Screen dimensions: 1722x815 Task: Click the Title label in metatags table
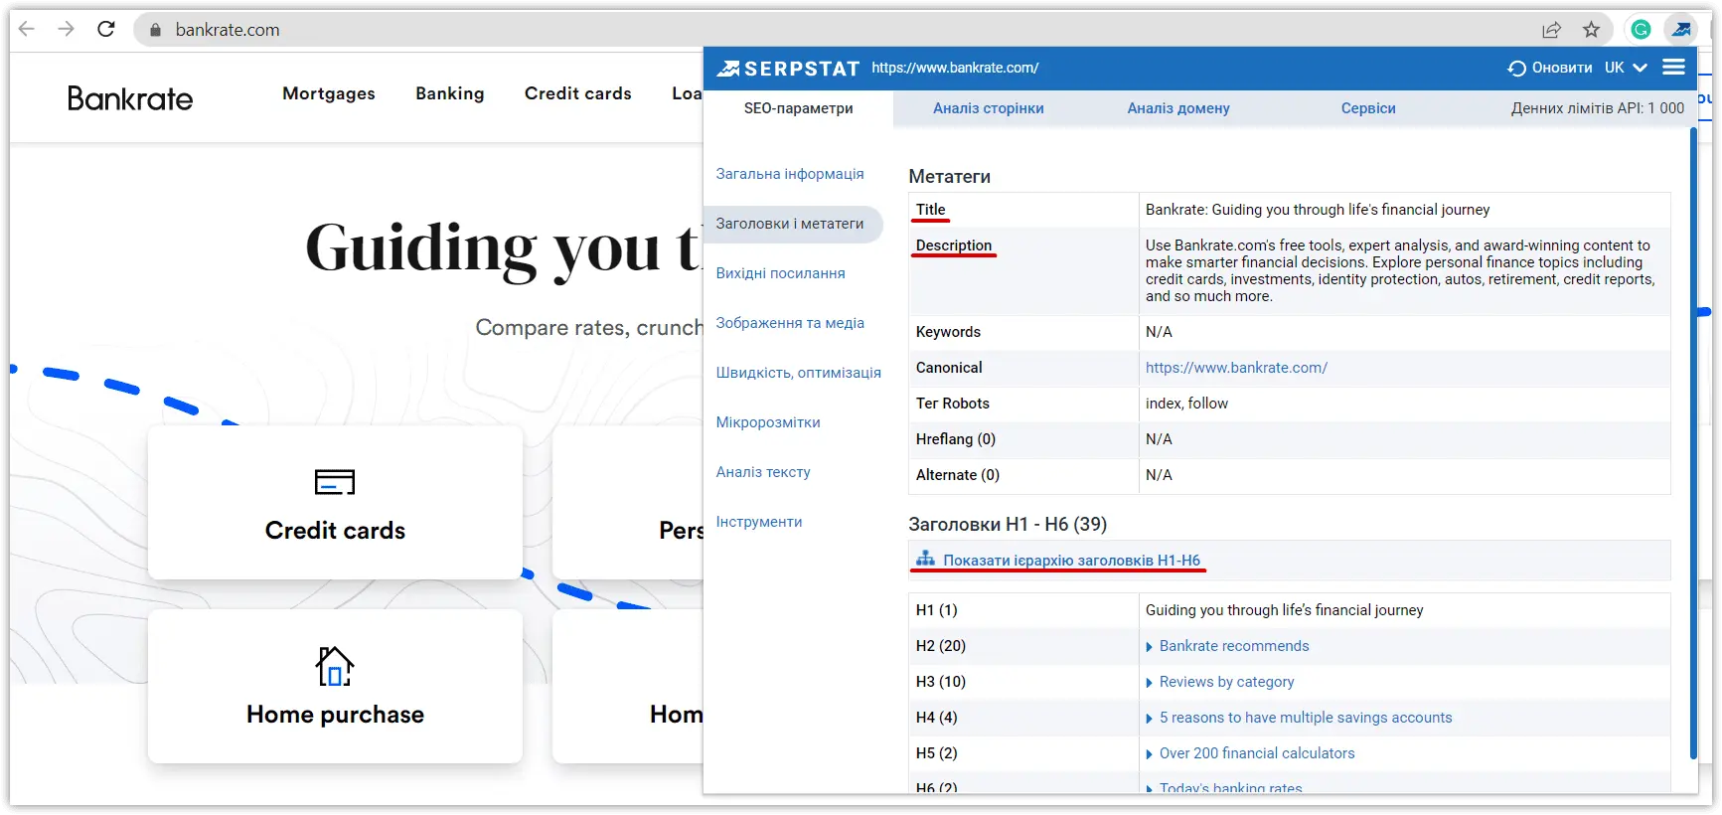[930, 210]
